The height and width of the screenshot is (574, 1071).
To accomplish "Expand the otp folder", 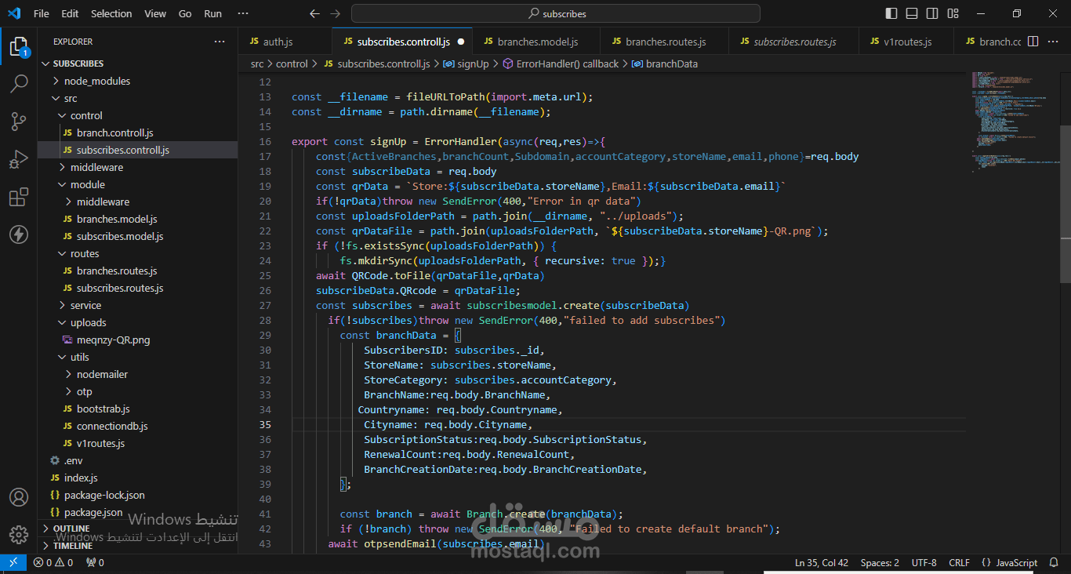I will [x=137, y=391].
